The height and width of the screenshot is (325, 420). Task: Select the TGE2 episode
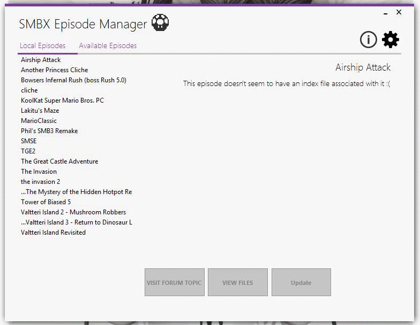(28, 151)
